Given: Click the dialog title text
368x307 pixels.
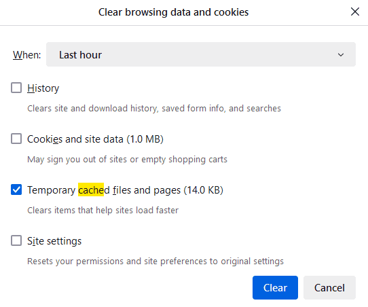Looking at the screenshot, I should tap(173, 12).
